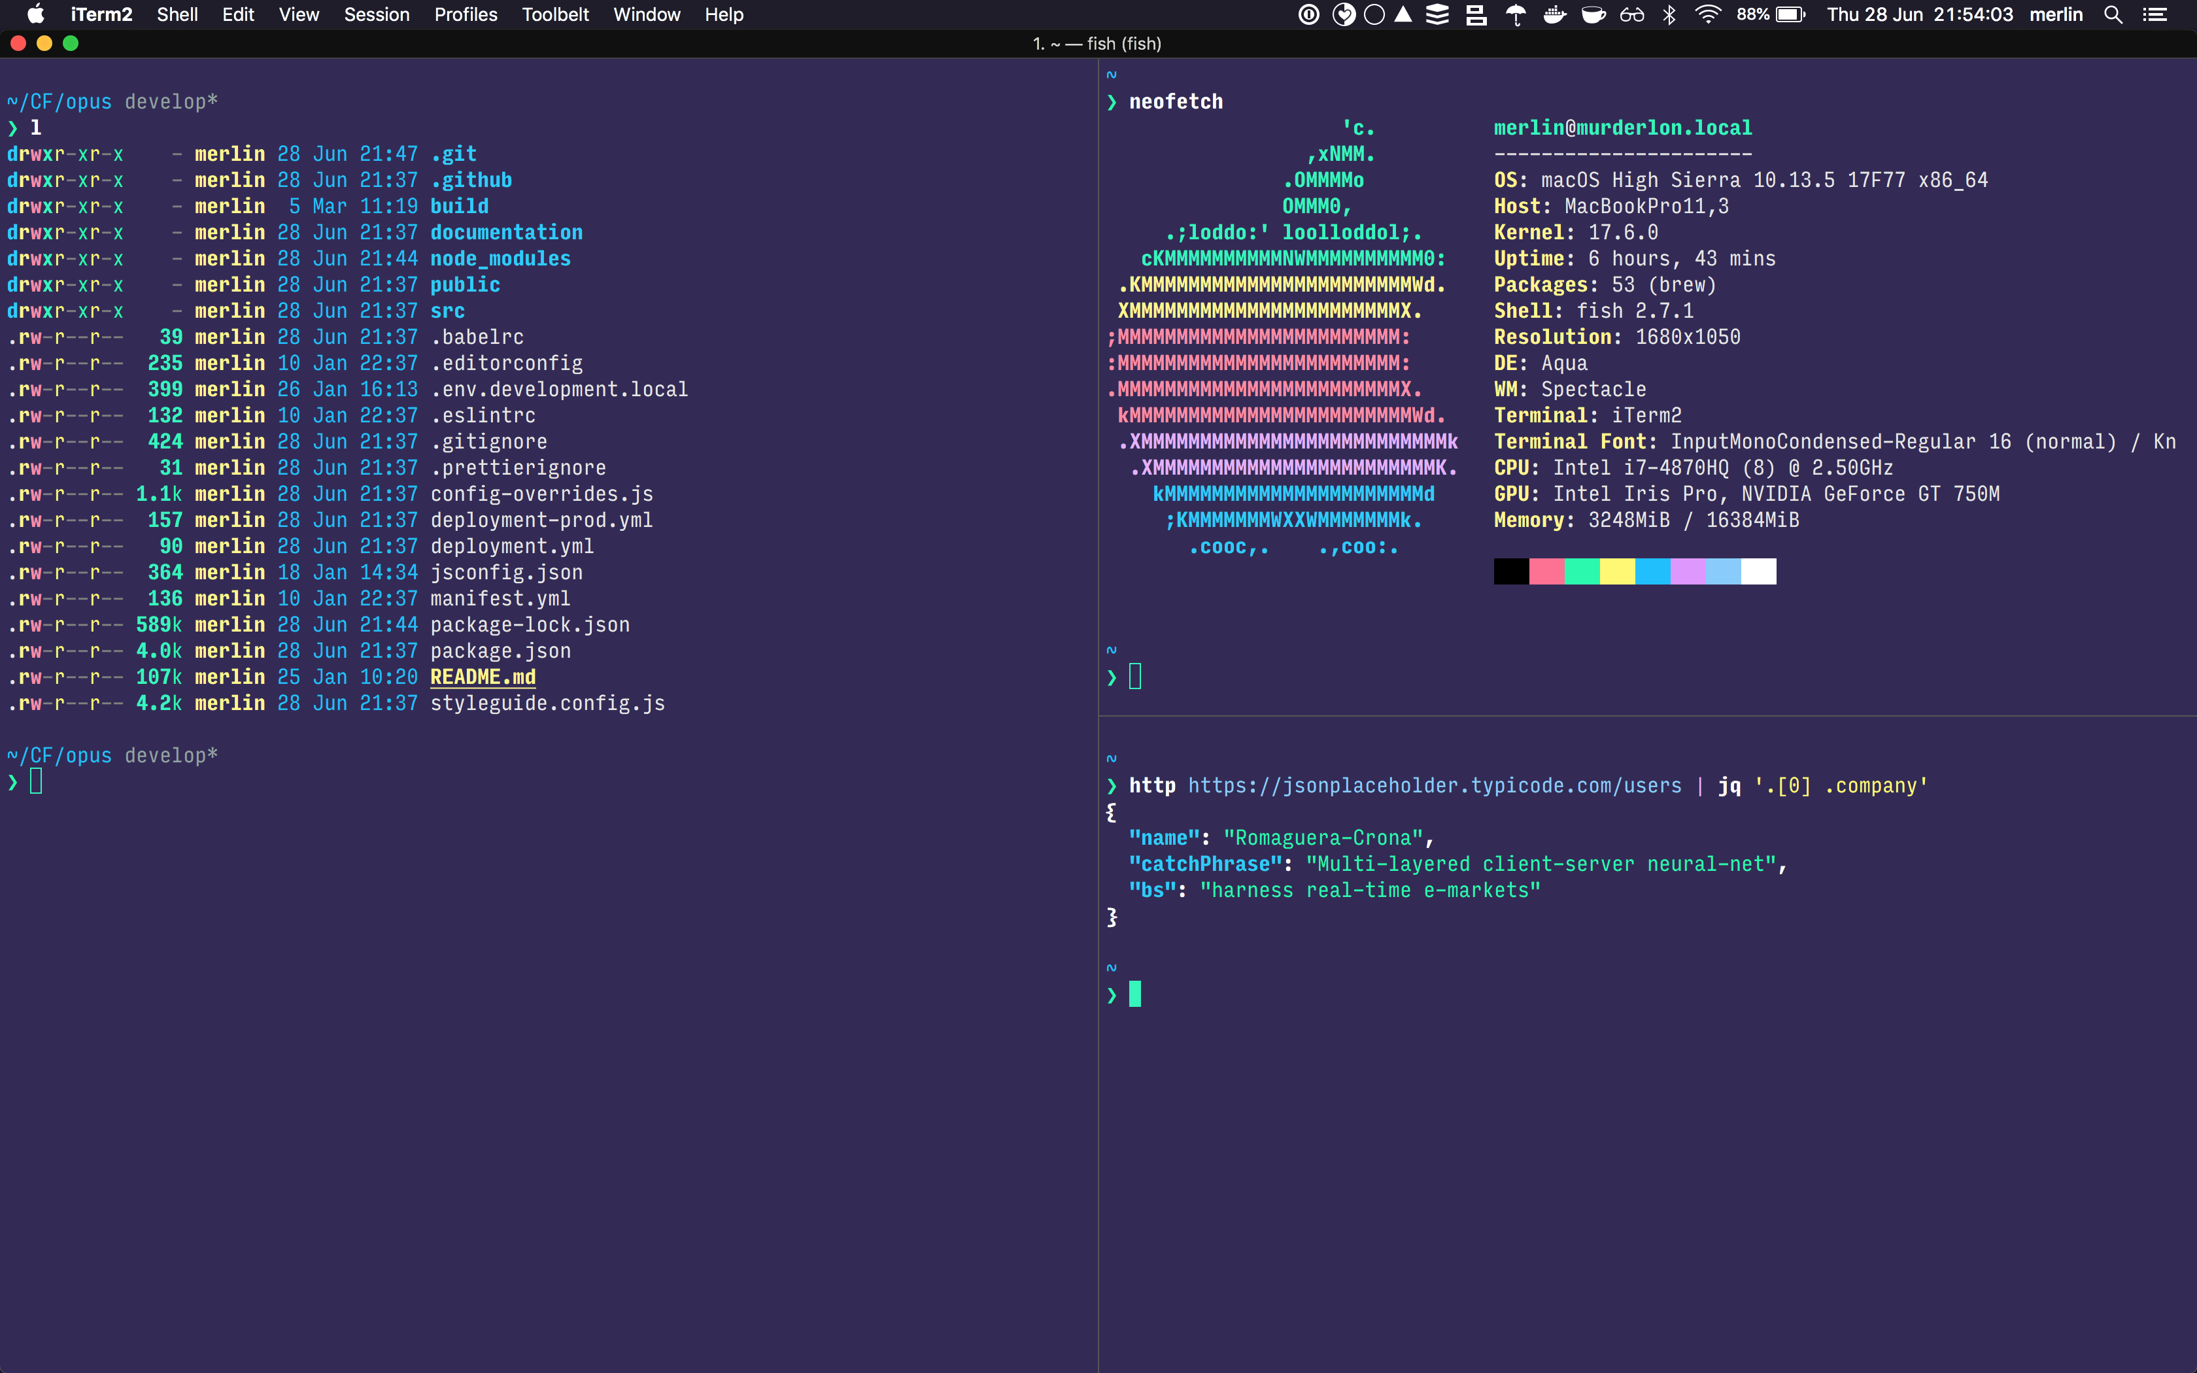Click the glasses menu bar icon

pos(1631,14)
